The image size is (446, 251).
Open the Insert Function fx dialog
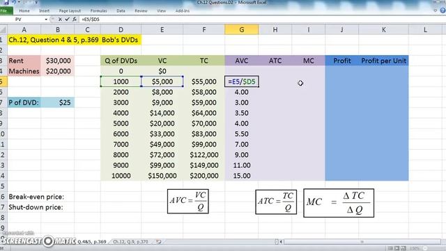(x=75, y=20)
